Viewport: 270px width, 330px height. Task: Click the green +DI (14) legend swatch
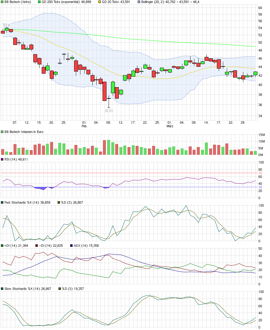pyautogui.click(x=2, y=246)
